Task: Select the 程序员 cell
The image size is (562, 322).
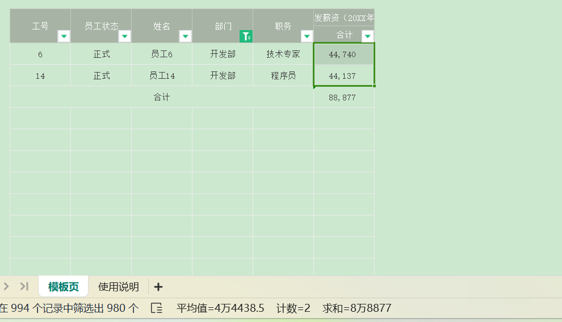Action: pos(283,75)
